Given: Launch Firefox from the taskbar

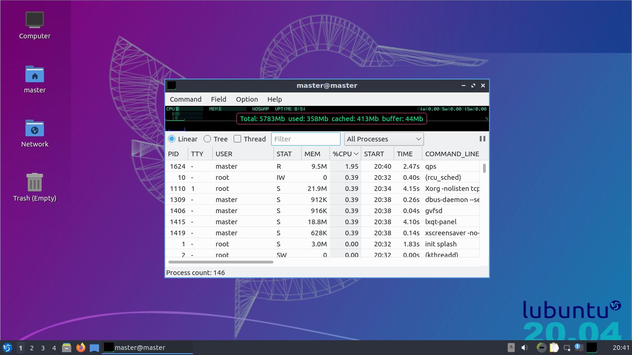Looking at the screenshot, I should pyautogui.click(x=81, y=347).
